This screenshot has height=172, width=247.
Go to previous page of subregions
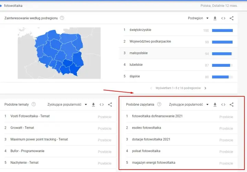click(x=151, y=88)
